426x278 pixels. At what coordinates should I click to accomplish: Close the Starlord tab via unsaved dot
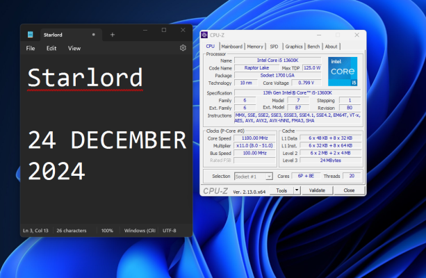(93, 35)
